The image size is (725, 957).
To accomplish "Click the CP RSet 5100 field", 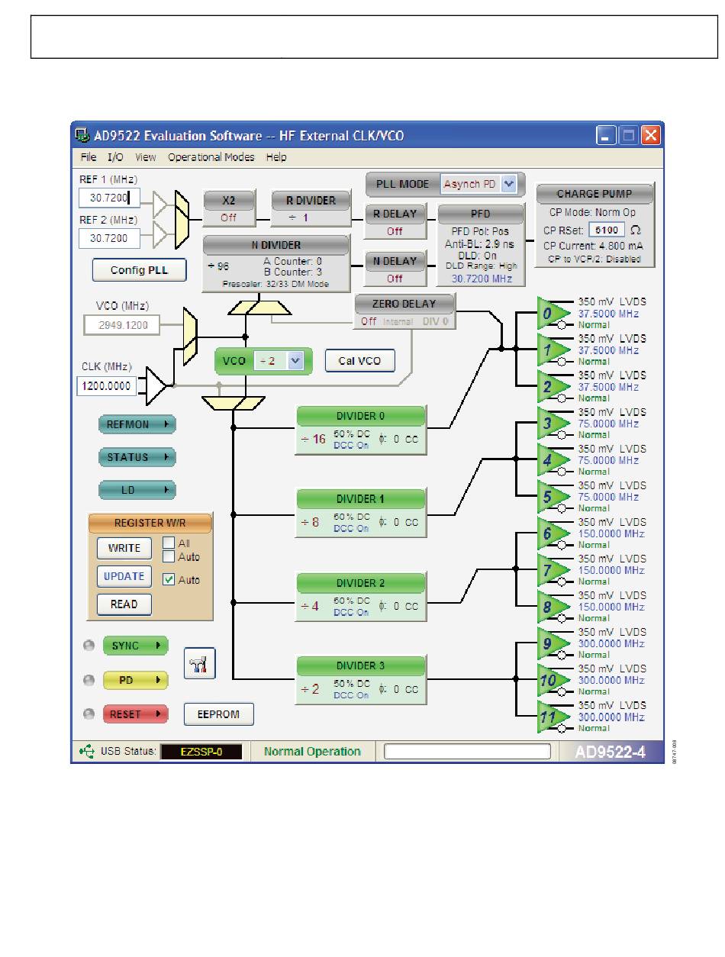I will tap(606, 230).
